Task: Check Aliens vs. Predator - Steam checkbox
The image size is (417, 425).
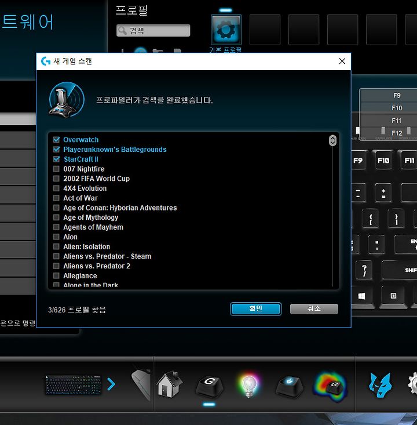Action: click(x=56, y=256)
